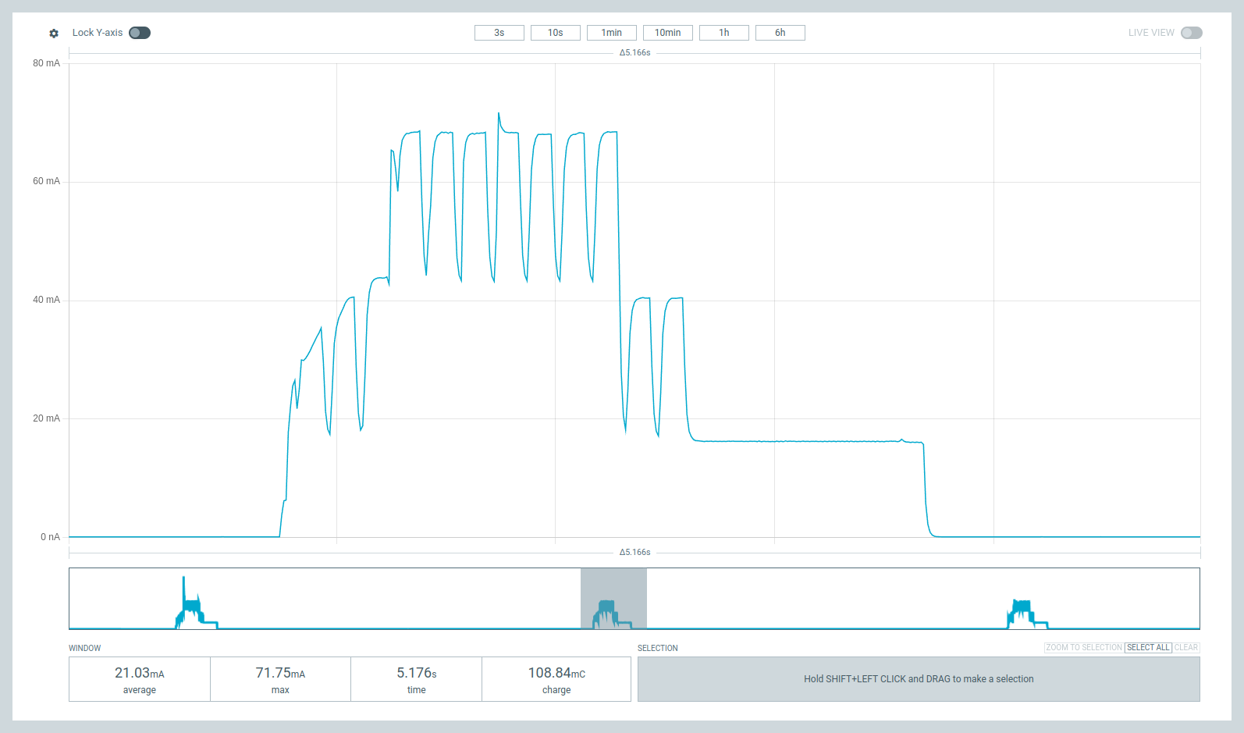Click the Lock Y-axis label text
This screenshot has width=1244, height=733.
98,33
